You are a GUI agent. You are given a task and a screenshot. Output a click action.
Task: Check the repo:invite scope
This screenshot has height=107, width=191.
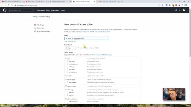[67, 69]
